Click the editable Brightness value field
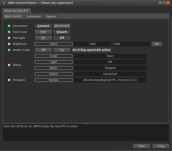 tap(131, 44)
